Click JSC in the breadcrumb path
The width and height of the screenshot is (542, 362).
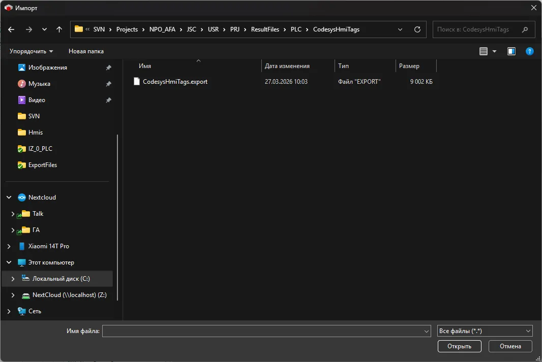tap(192, 29)
